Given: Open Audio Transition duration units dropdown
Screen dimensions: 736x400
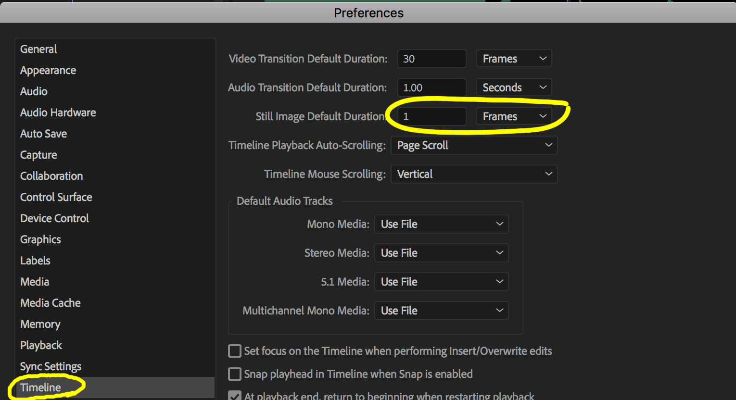Looking at the screenshot, I should [x=514, y=87].
